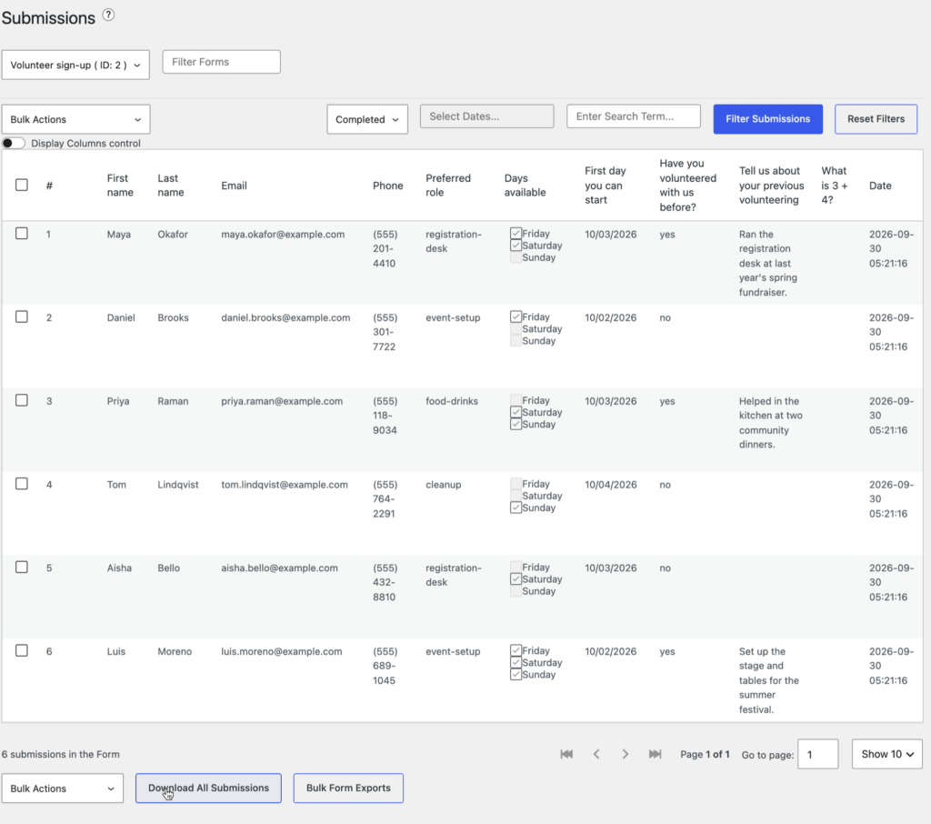The width and height of the screenshot is (931, 824).
Task: Toggle Display Columns control switch
Action: (x=13, y=143)
